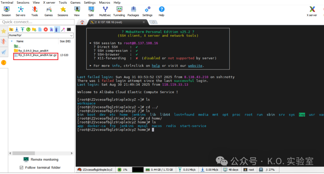The height and width of the screenshot is (174, 324).
Task: Click the rename 'A' icon in SFTP toolbar
Action: tap(52, 29)
